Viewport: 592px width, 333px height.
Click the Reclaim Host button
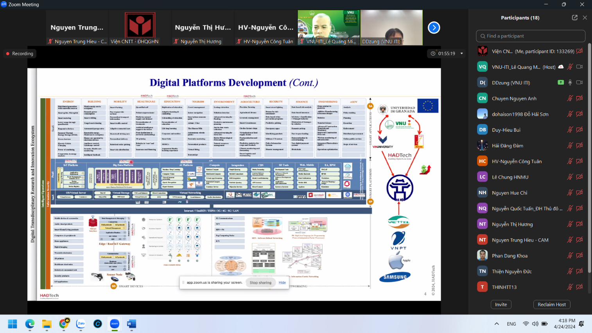[x=551, y=304]
